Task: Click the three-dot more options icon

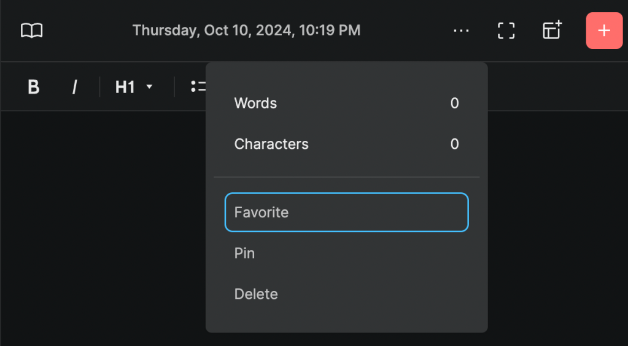Action: tap(461, 31)
